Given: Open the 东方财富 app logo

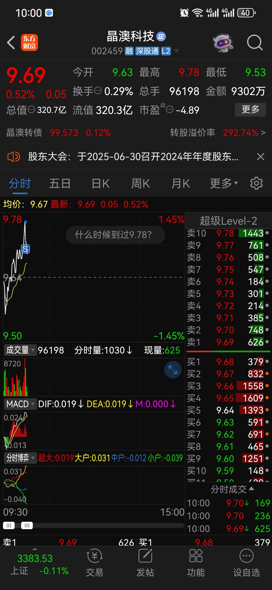Looking at the screenshot, I should 29,42.
